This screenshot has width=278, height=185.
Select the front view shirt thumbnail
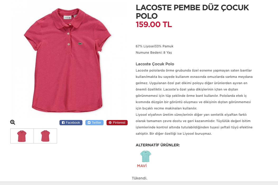(22, 136)
